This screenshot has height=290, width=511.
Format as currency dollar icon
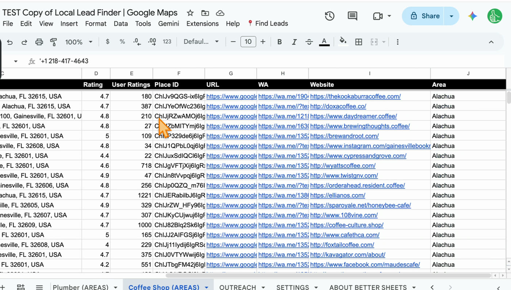tap(107, 42)
